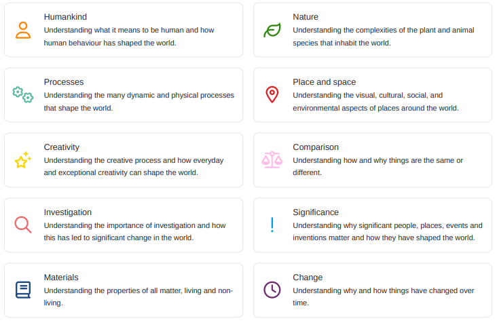499x325 pixels.
Task: Open the Comparison title
Action: 316,147
